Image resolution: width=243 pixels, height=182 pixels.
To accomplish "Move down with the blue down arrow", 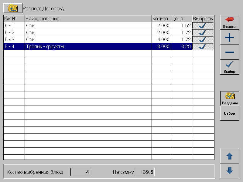I will [x=230, y=171].
